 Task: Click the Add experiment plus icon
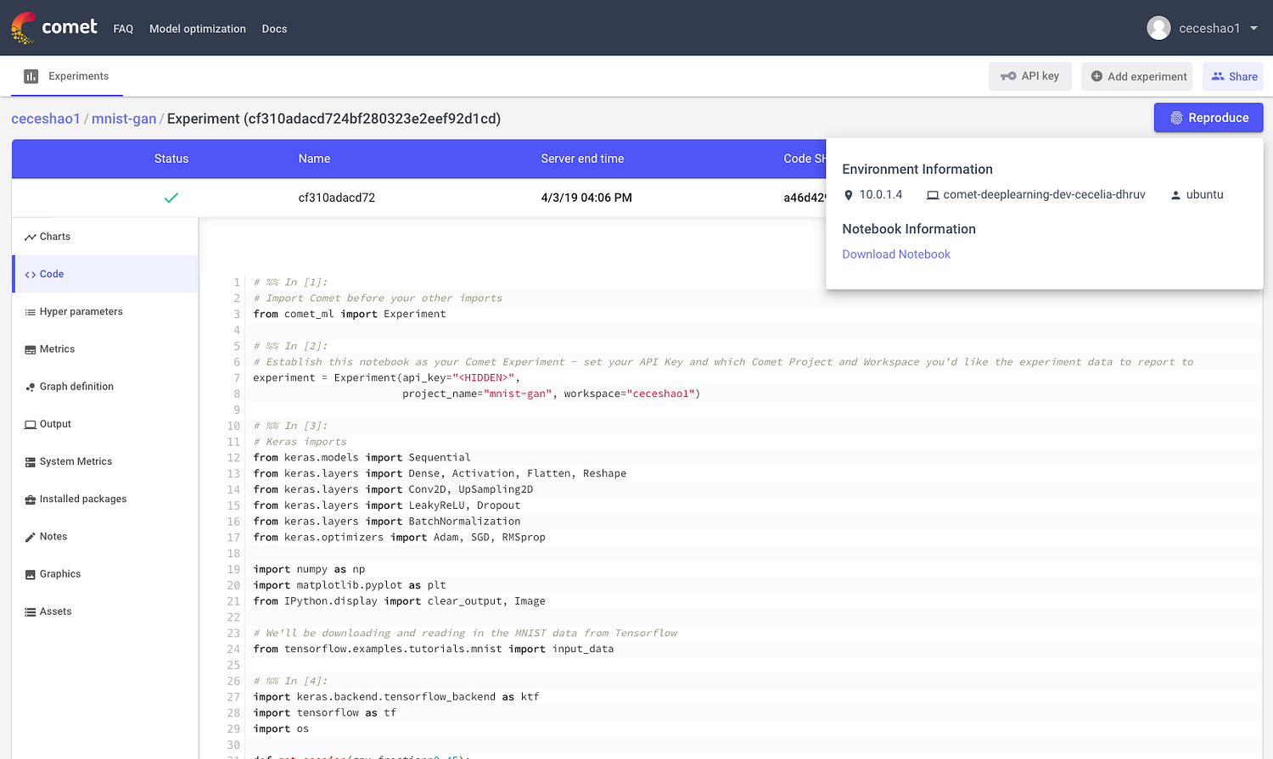click(1096, 76)
